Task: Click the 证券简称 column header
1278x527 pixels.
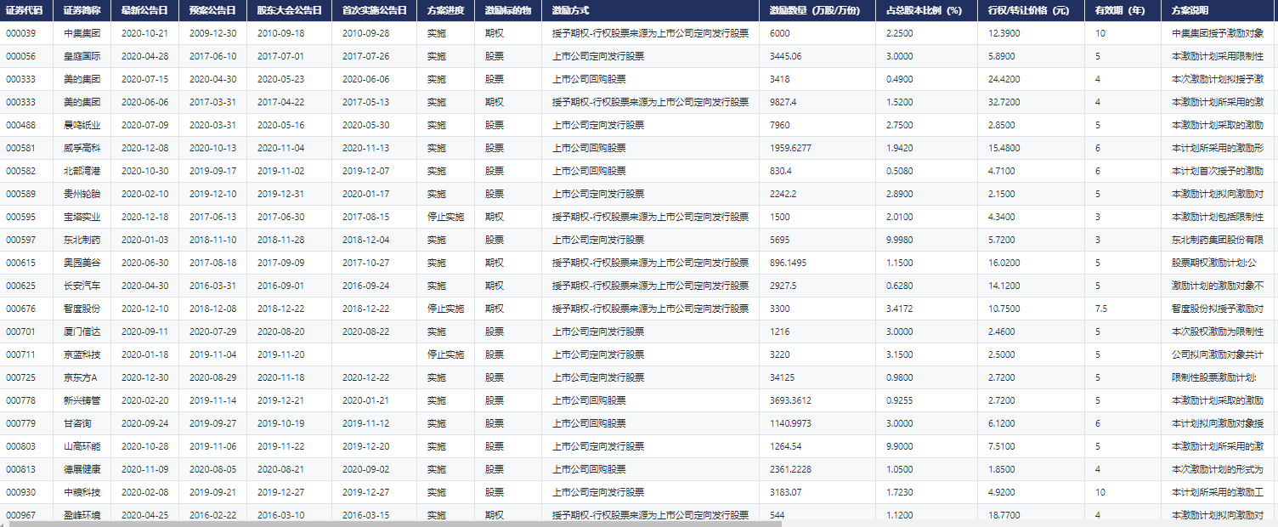Action: pos(82,10)
